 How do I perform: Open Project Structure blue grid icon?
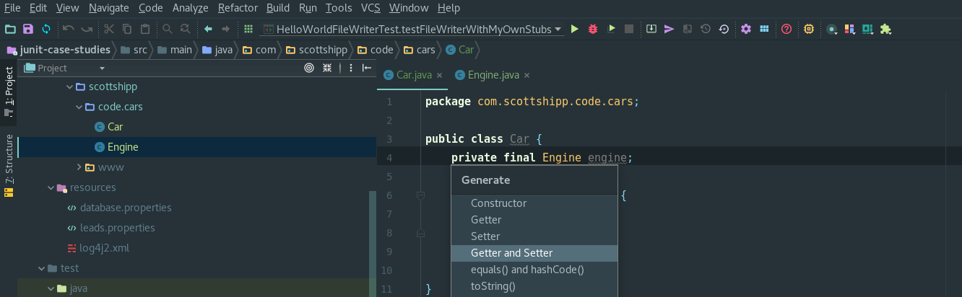coord(764,29)
